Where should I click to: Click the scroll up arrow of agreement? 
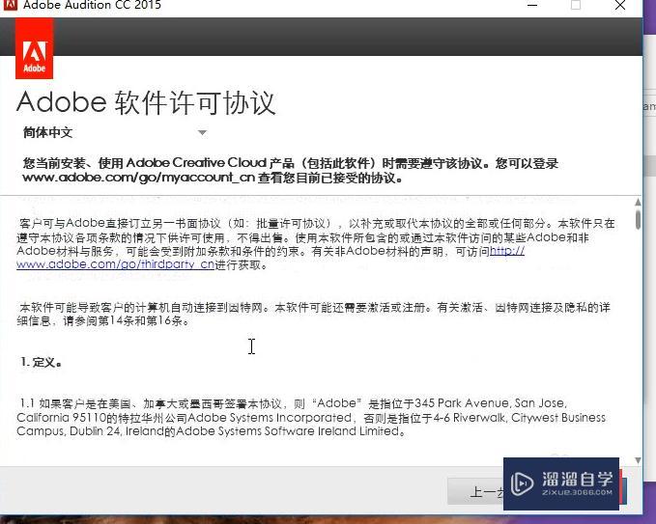coord(638,203)
